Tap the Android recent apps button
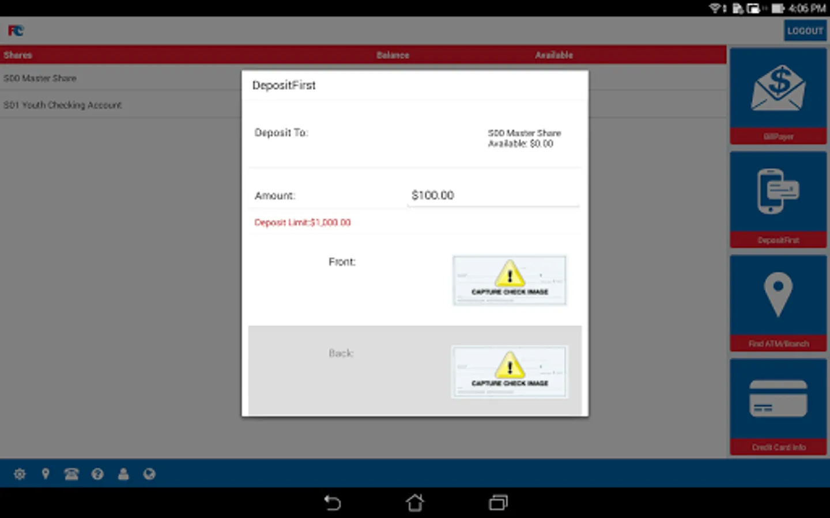This screenshot has width=830, height=518. pyautogui.click(x=498, y=502)
